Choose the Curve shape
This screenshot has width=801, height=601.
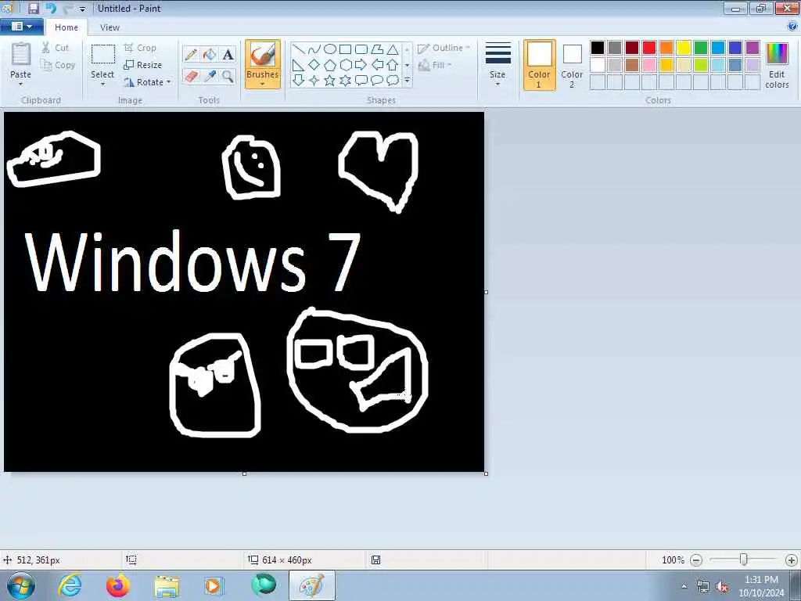[314, 49]
